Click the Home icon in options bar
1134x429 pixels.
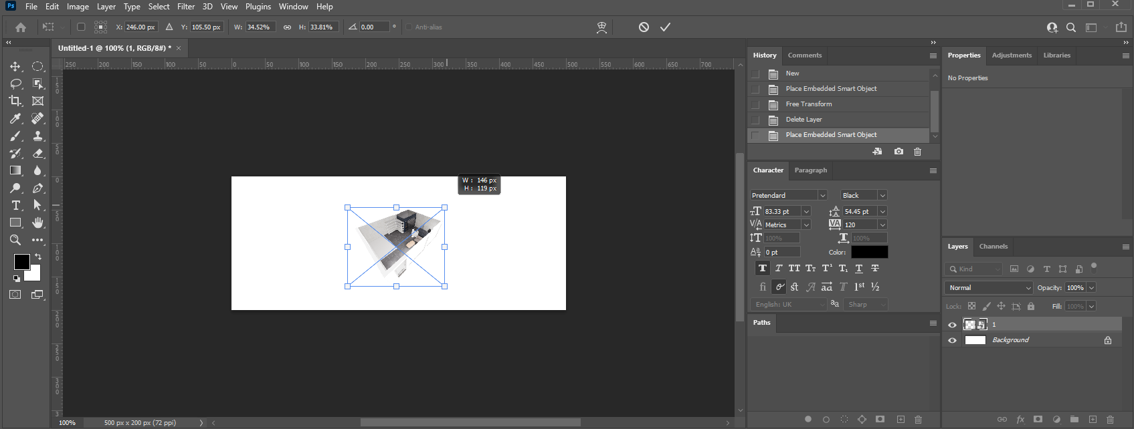click(x=21, y=27)
